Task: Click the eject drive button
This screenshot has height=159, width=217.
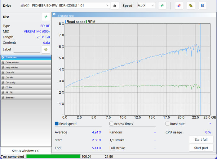Action: click(115, 6)
